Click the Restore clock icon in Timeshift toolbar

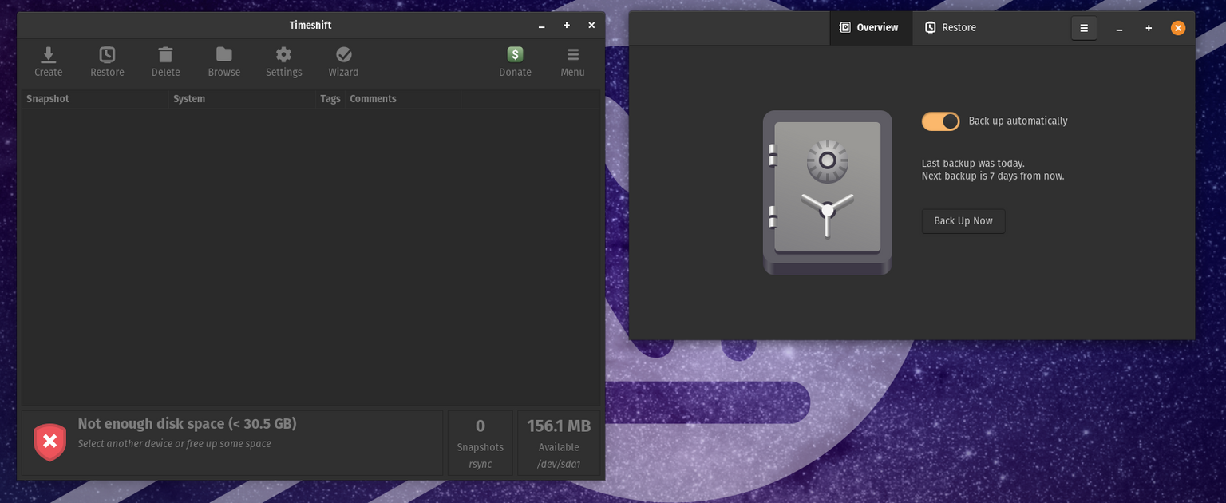click(107, 55)
